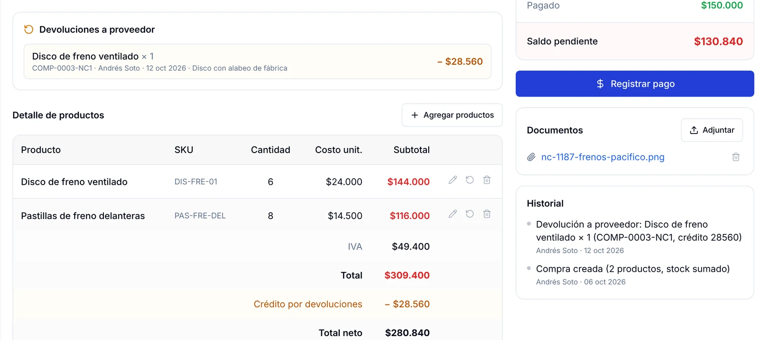Click quantity 8 for Pastillas de freno

[270, 216]
